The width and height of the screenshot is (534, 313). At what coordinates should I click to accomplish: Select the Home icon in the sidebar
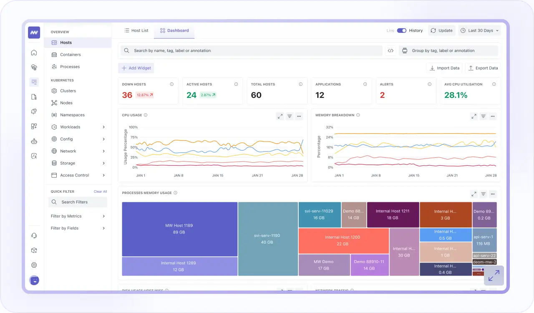click(x=34, y=52)
